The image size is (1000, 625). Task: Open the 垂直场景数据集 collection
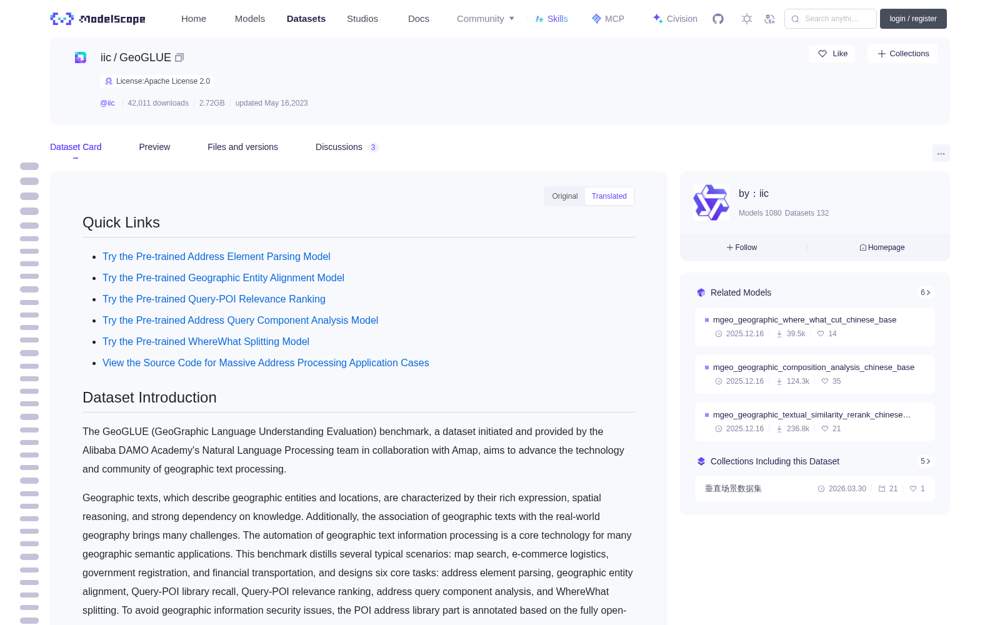815,489
